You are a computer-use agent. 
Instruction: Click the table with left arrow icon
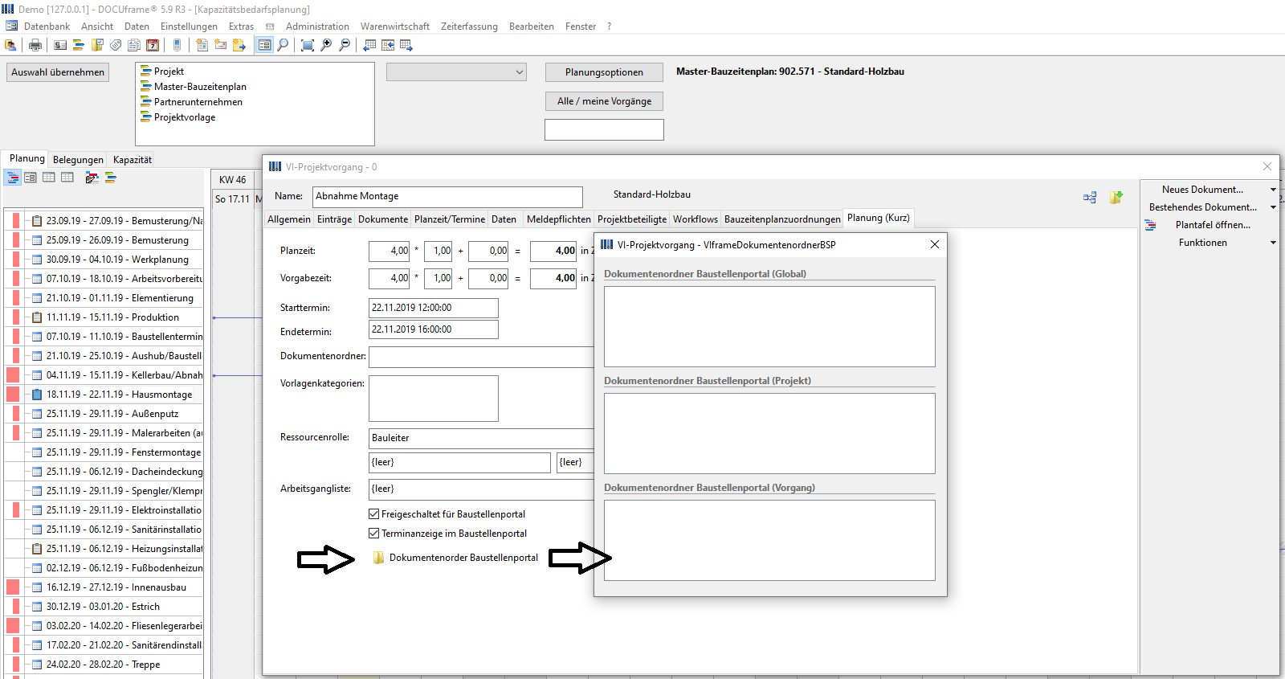[x=369, y=45]
